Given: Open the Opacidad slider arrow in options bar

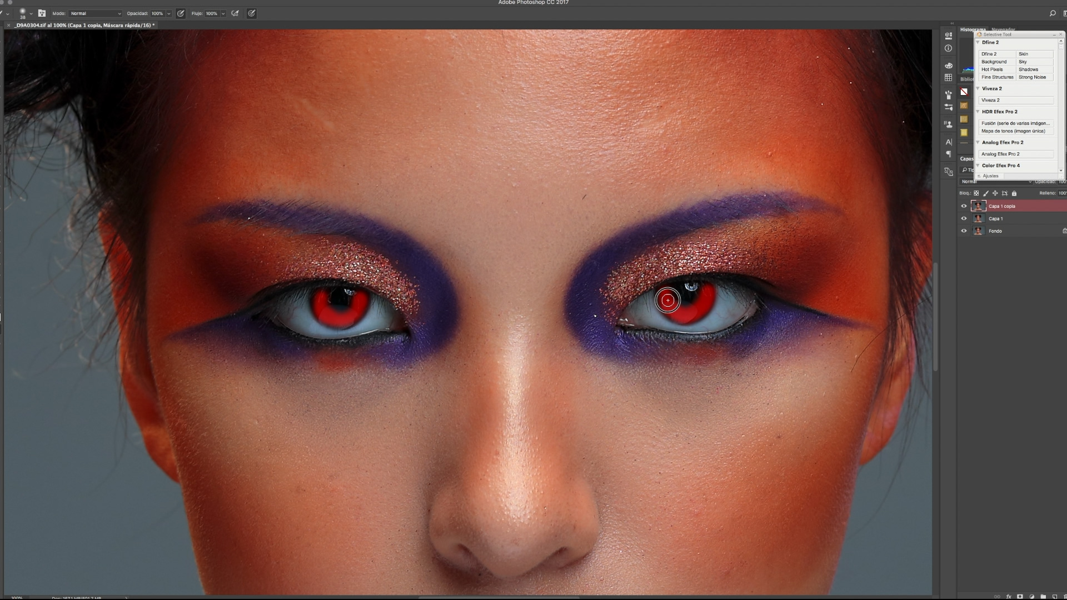Looking at the screenshot, I should pyautogui.click(x=169, y=13).
